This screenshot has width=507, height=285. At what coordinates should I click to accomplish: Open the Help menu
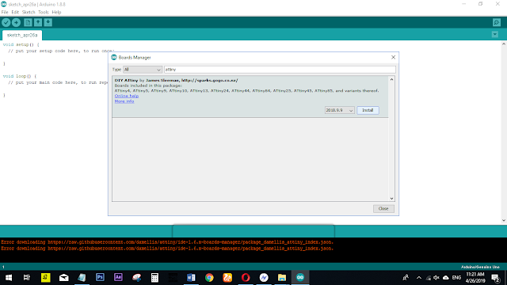point(56,13)
